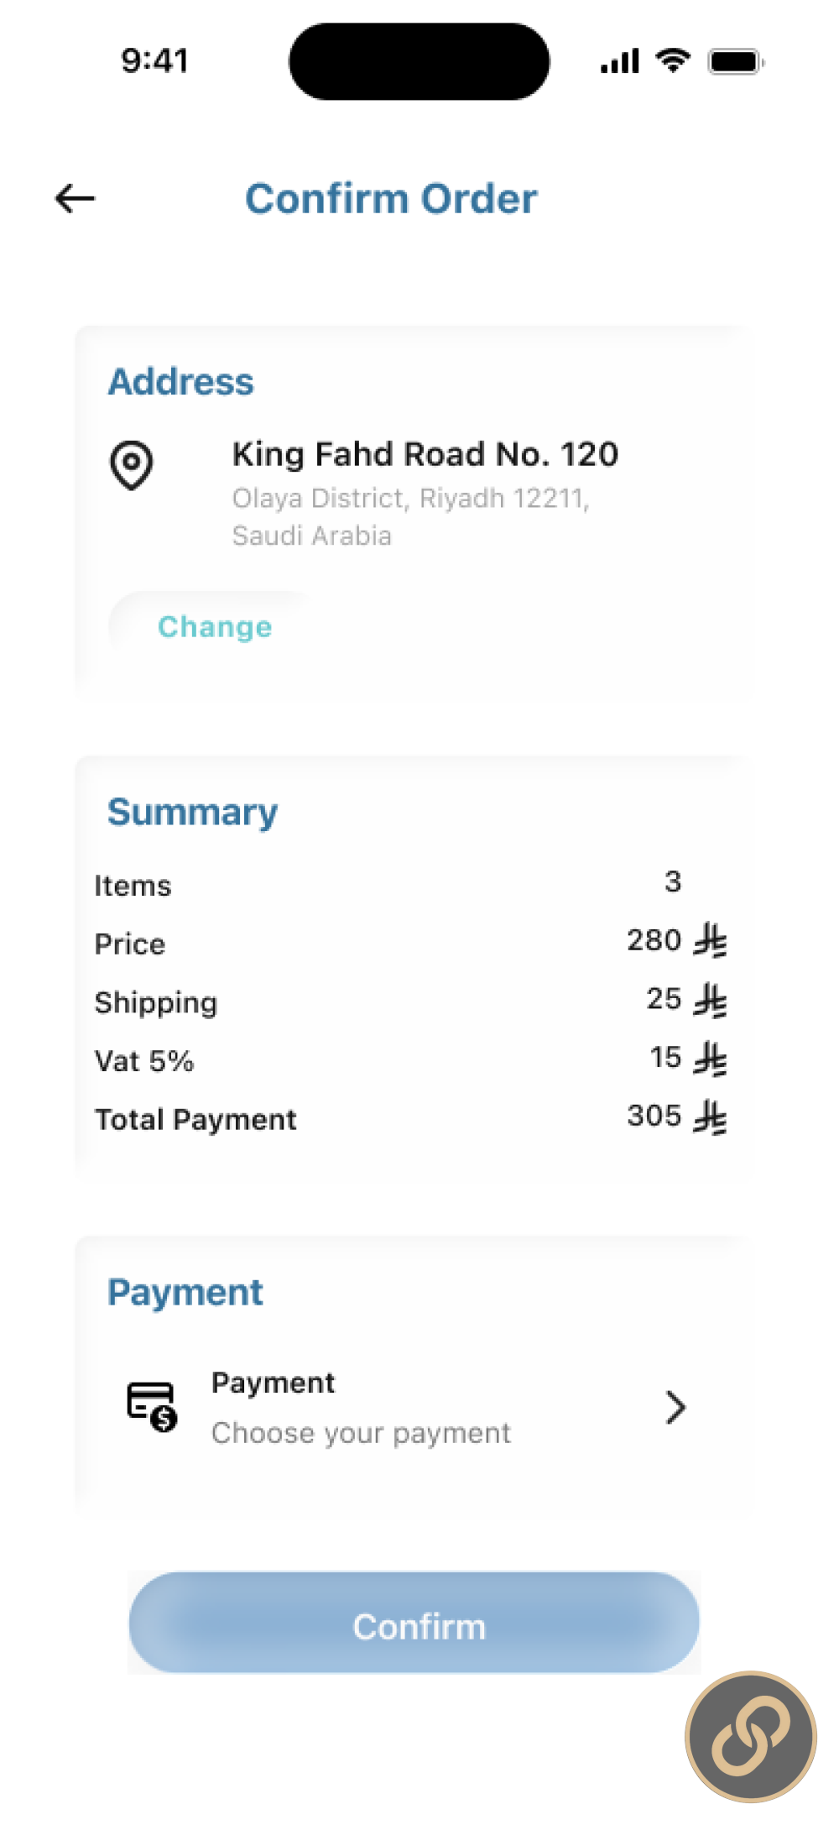This screenshot has width=839, height=1825.
Task: Confirm the order with the Confirm button
Action: [414, 1623]
